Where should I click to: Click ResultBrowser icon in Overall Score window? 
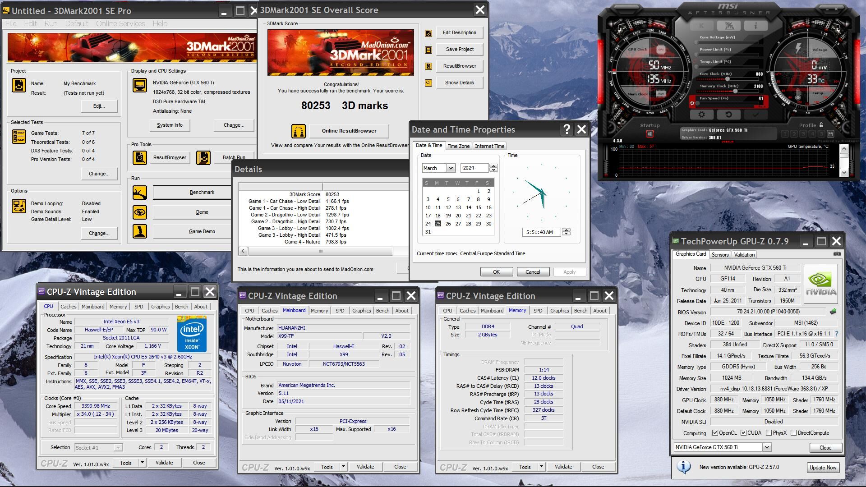428,66
